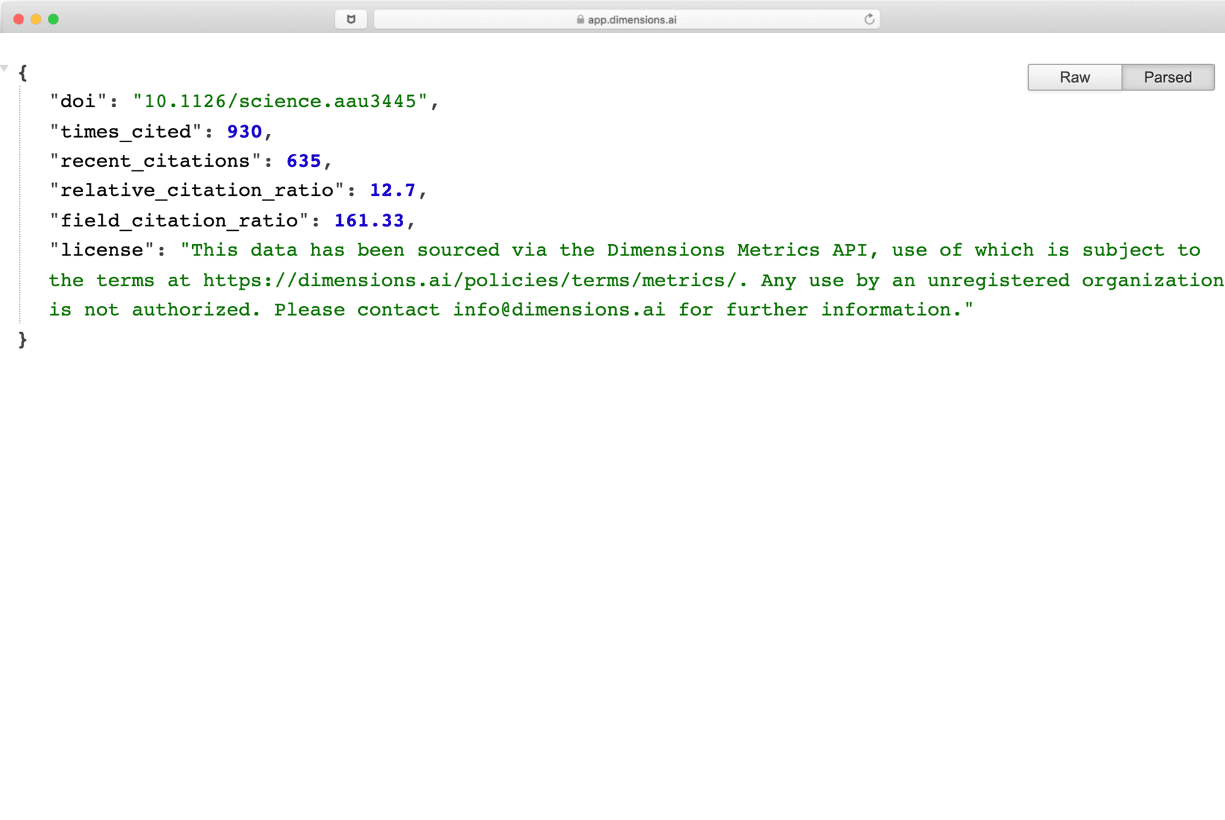
Task: Click the times_cited value 930
Action: [x=244, y=131]
